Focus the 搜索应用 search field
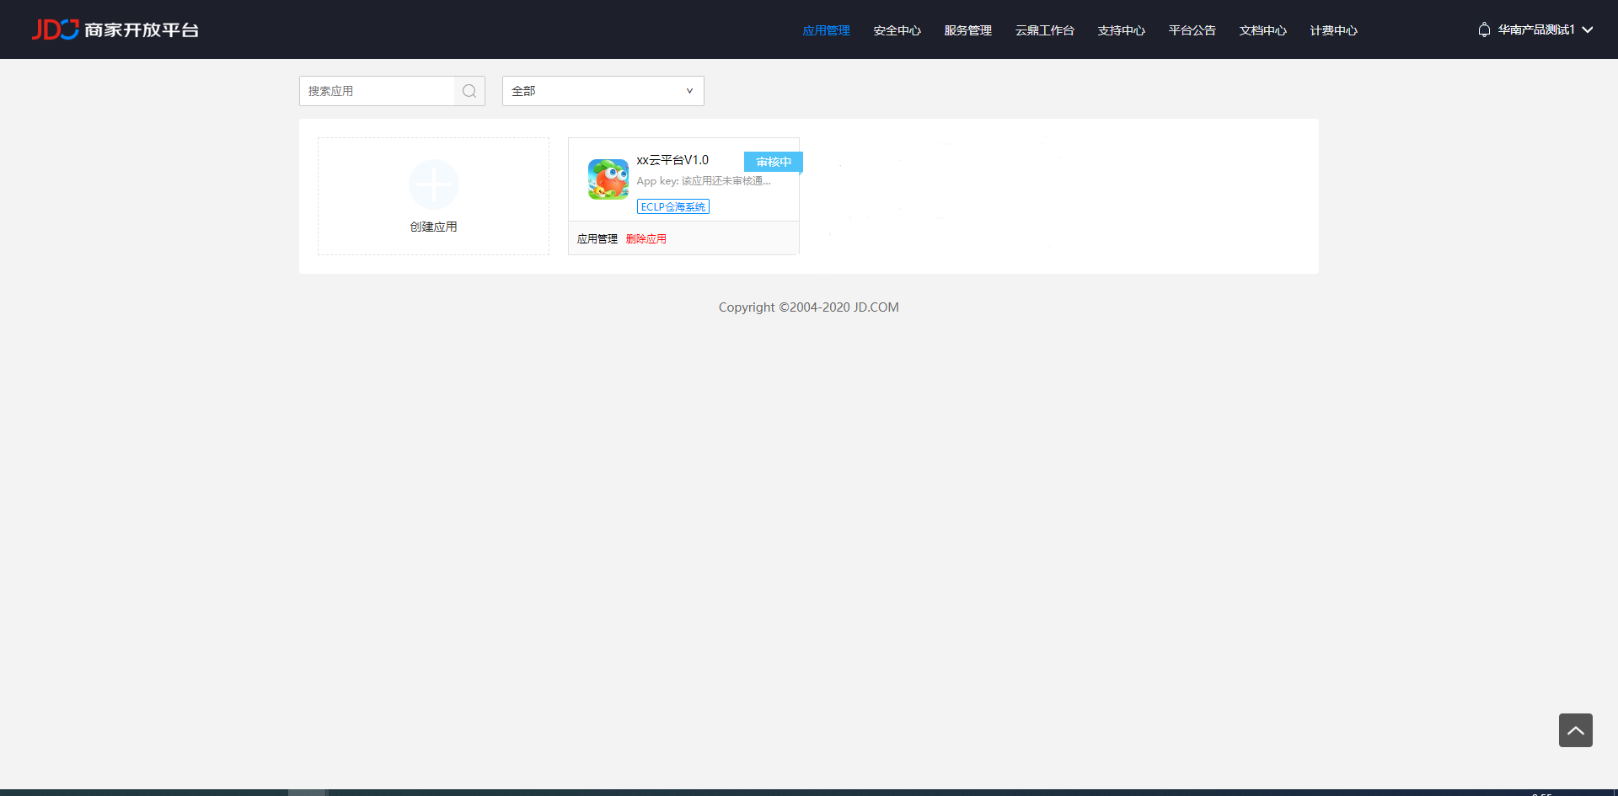Screen dimensions: 1618x796 pyautogui.click(x=377, y=91)
